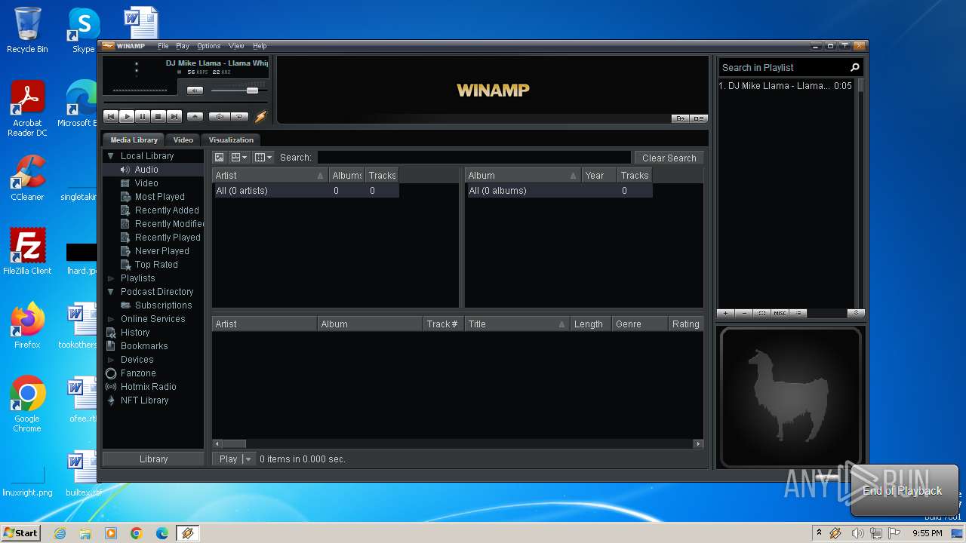
Task: Toggle the Repeat button
Action: point(239,117)
